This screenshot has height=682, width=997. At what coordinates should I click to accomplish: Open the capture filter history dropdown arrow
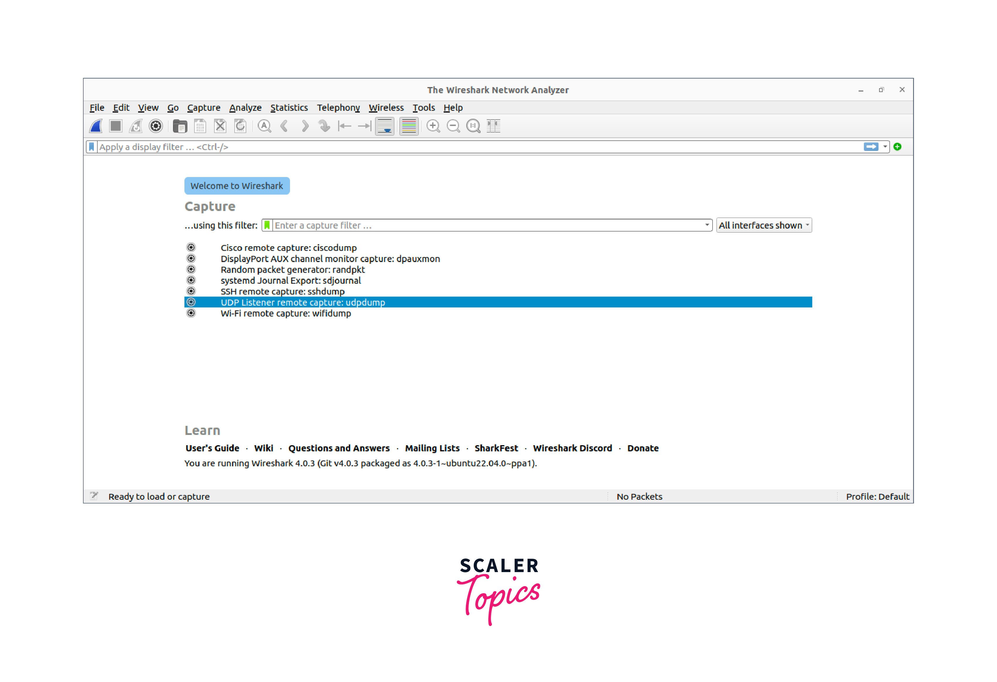[707, 225]
